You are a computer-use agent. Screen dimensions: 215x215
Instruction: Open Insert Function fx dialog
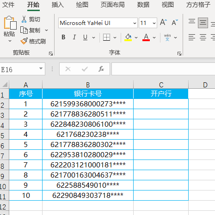(101, 69)
